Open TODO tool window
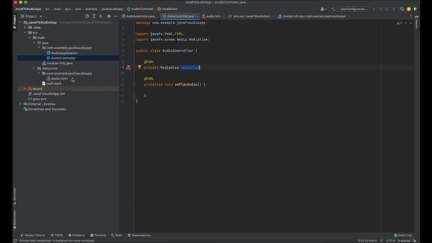432x243 pixels. [x=57, y=236]
